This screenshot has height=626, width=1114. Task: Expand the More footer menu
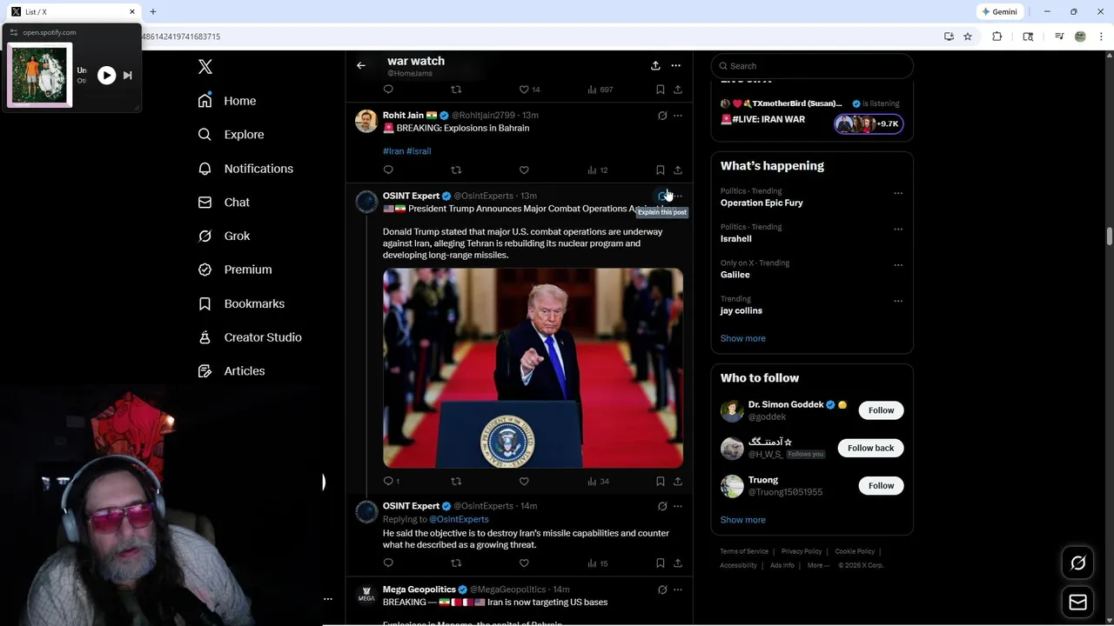pos(817,565)
